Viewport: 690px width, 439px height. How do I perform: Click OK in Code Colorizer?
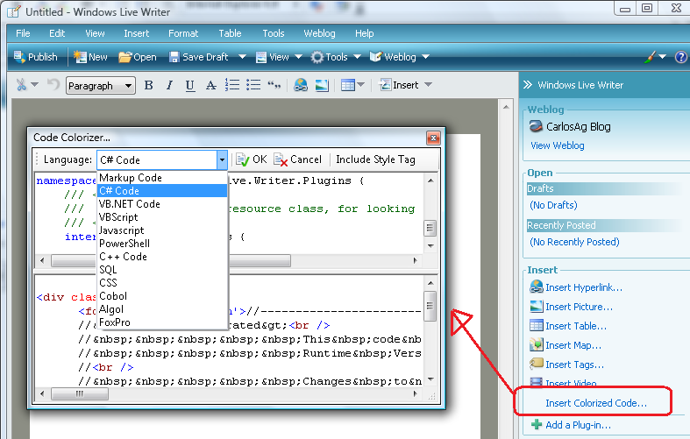252,159
